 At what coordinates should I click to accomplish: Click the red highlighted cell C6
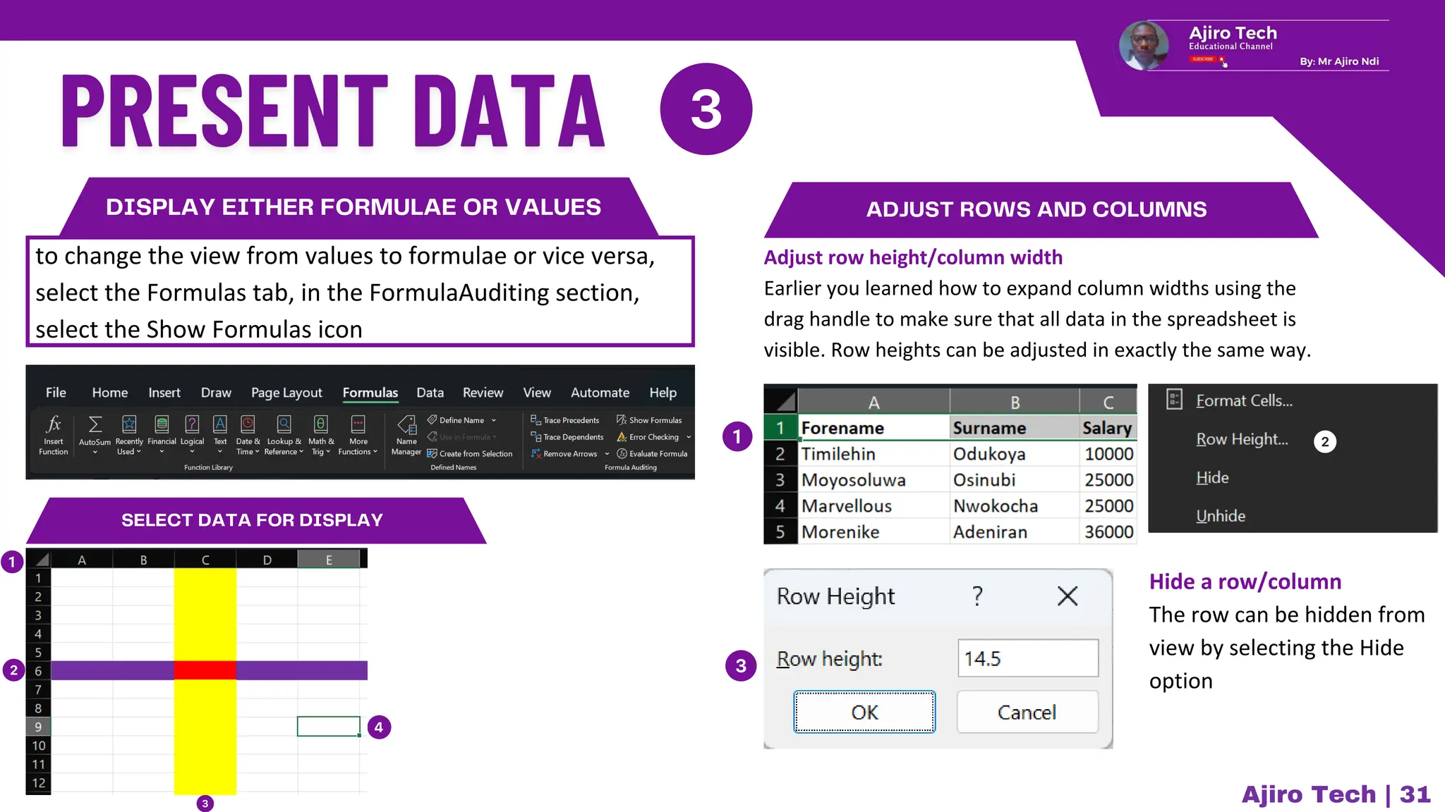[205, 670]
